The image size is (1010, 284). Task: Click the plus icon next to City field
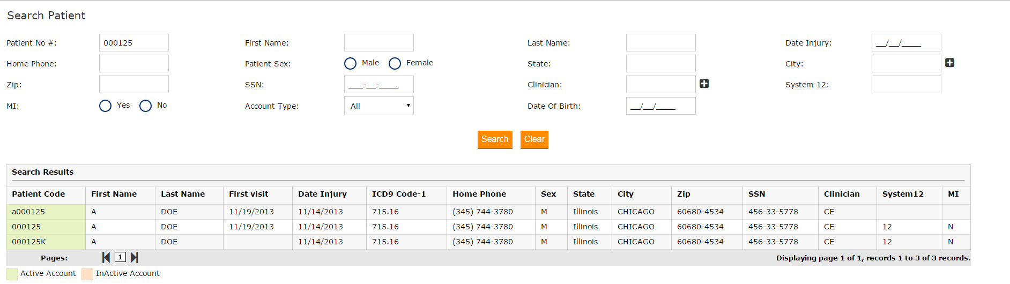(949, 63)
